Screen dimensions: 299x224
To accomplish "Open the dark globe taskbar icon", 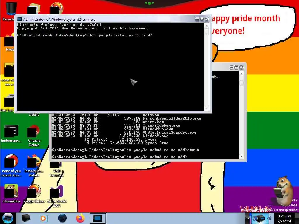I will pyautogui.click(x=62, y=218).
